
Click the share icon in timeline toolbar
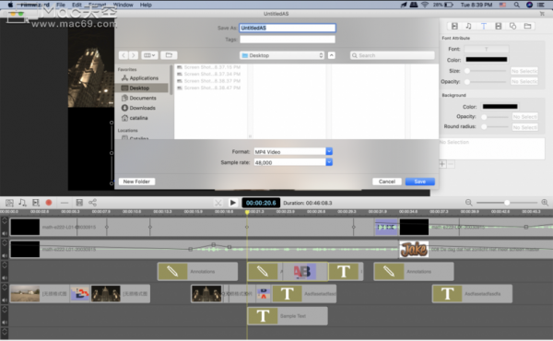tap(92, 203)
